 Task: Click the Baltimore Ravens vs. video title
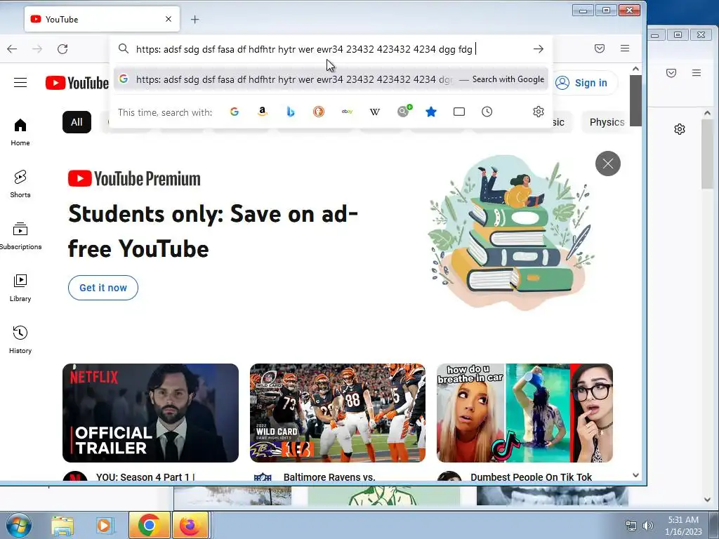click(x=329, y=477)
